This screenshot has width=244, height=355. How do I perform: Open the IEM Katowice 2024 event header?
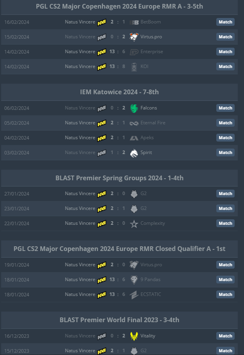coord(119,92)
